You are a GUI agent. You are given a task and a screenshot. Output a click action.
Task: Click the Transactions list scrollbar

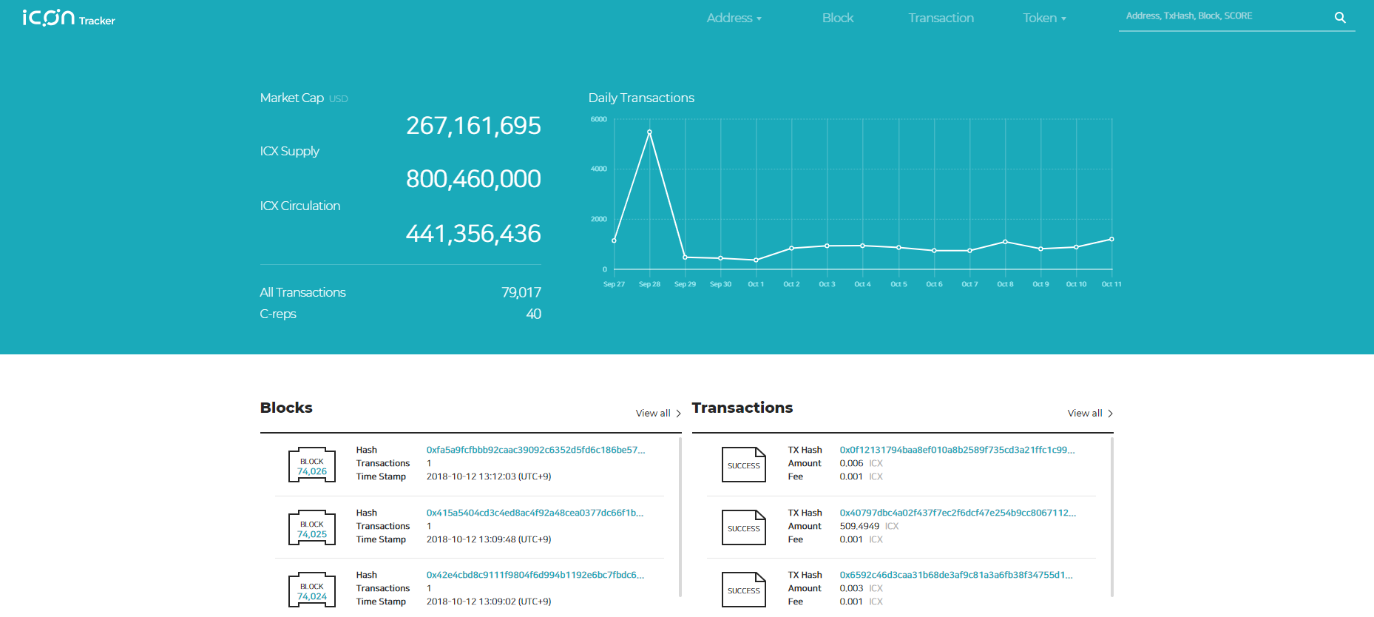pos(1112,516)
